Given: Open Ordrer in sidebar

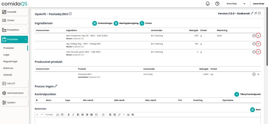Looking at the screenshot, I should pyautogui.click(x=14, y=20).
